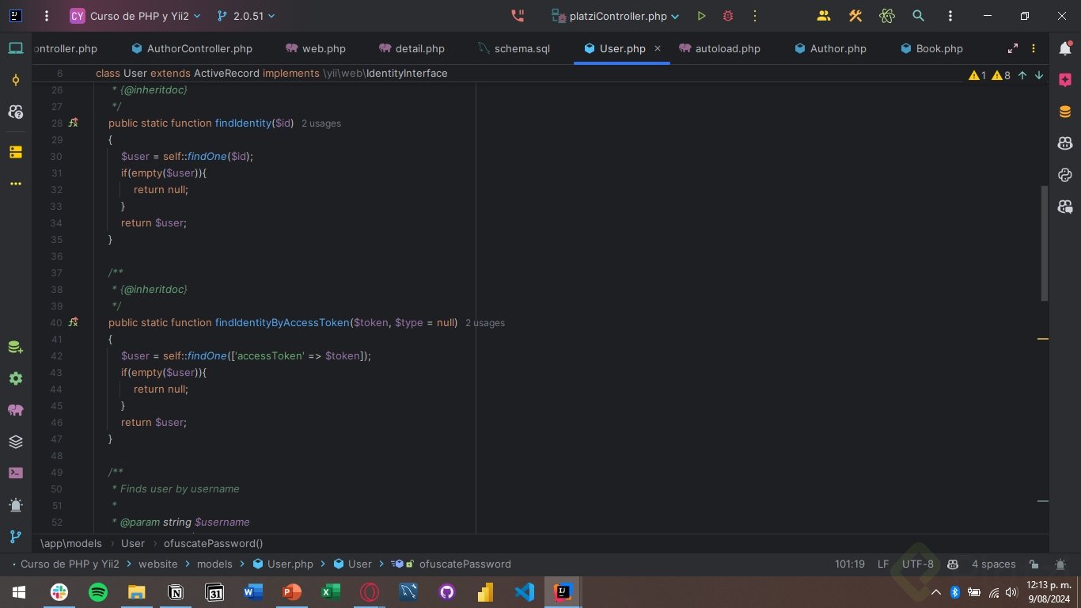Click gutter implements icon beside findIdentity line
Viewport: 1081px width, 608px height.
click(x=73, y=123)
